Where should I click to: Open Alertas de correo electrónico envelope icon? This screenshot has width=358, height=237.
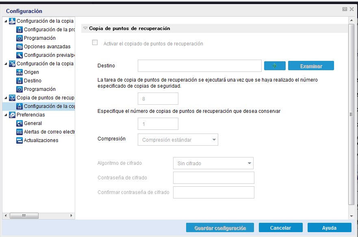coord(20,131)
